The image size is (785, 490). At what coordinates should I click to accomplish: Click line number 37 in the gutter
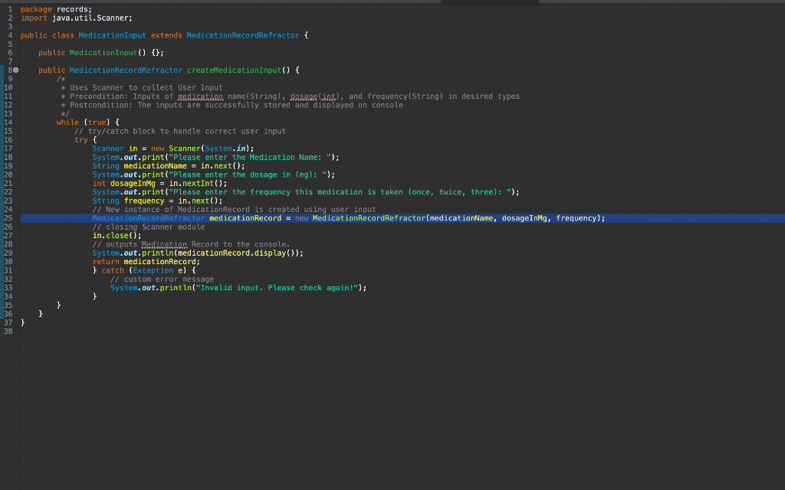[8, 322]
